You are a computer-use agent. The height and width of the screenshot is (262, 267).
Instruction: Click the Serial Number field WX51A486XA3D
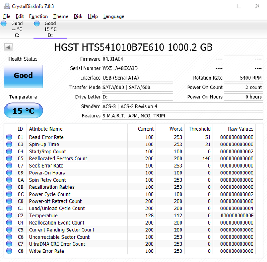coord(137,68)
